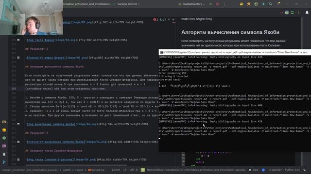This screenshot has width=311, height=174.
Task: Click the red Debug icon in the toolbar
Action: tap(217, 4)
